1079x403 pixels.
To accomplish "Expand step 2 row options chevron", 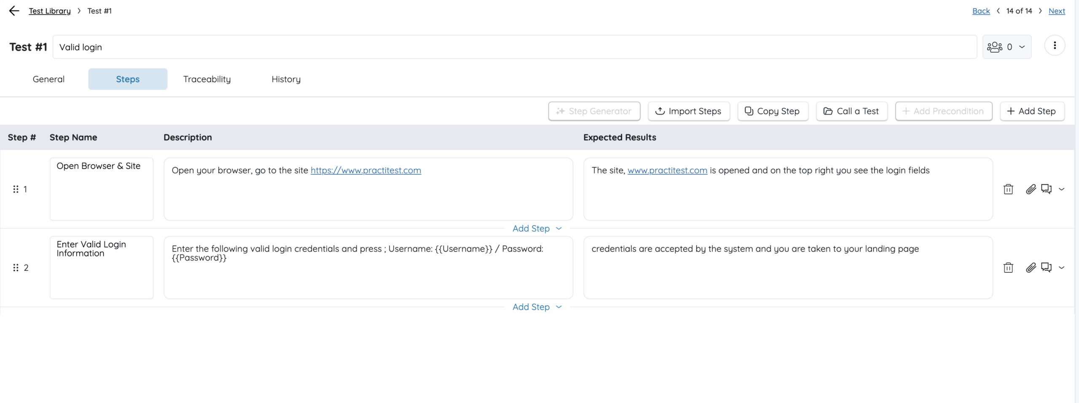I will click(x=1062, y=268).
